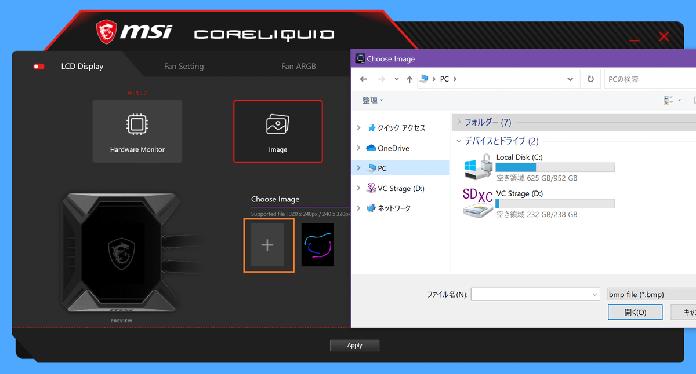
Task: Click the 開く(O) button
Action: (635, 312)
